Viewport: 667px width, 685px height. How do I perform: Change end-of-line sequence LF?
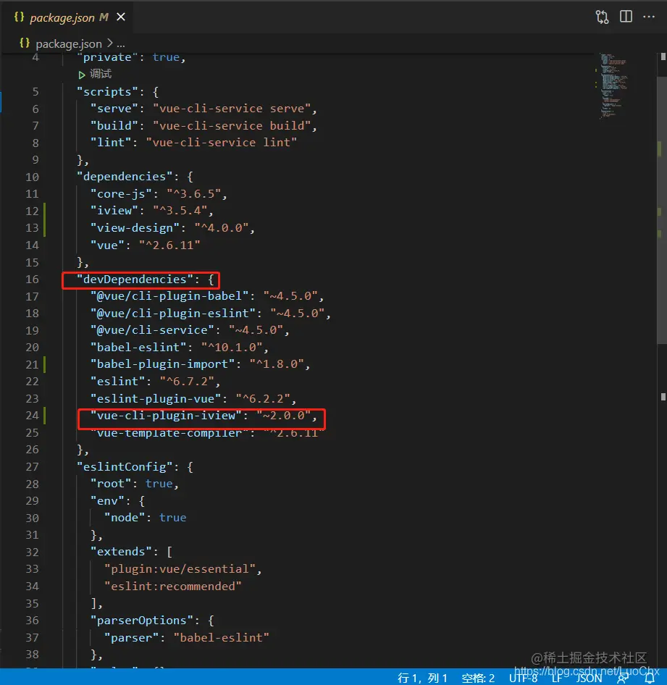point(556,678)
